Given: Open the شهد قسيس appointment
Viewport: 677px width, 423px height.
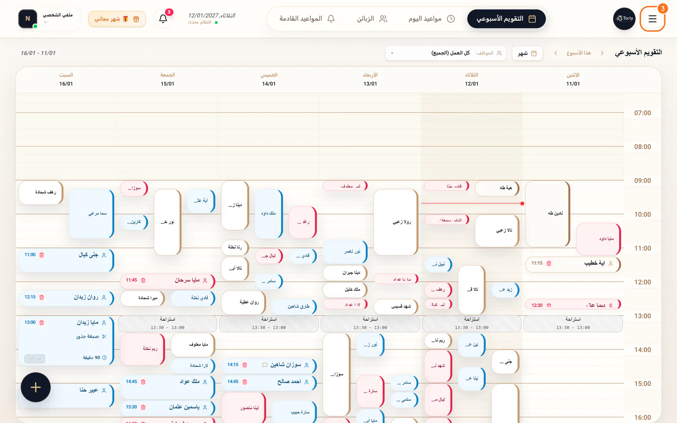Looking at the screenshot, I should (396, 307).
